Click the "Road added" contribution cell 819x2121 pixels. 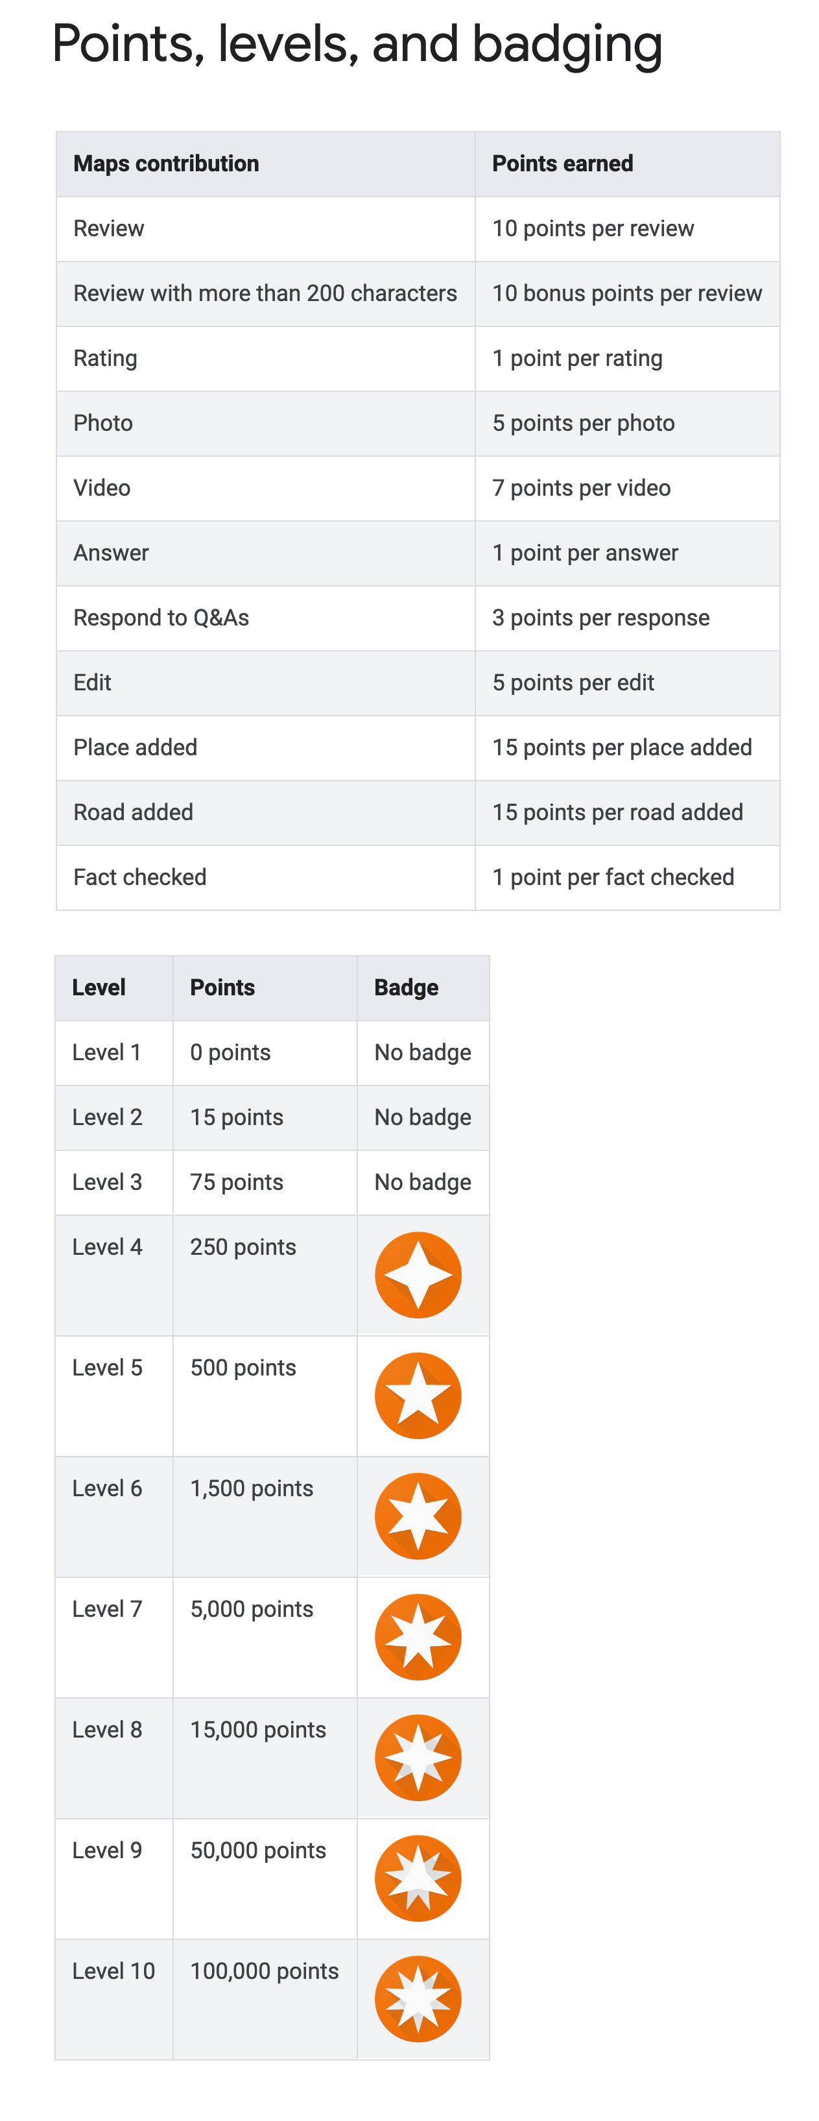pyautogui.click(x=266, y=813)
